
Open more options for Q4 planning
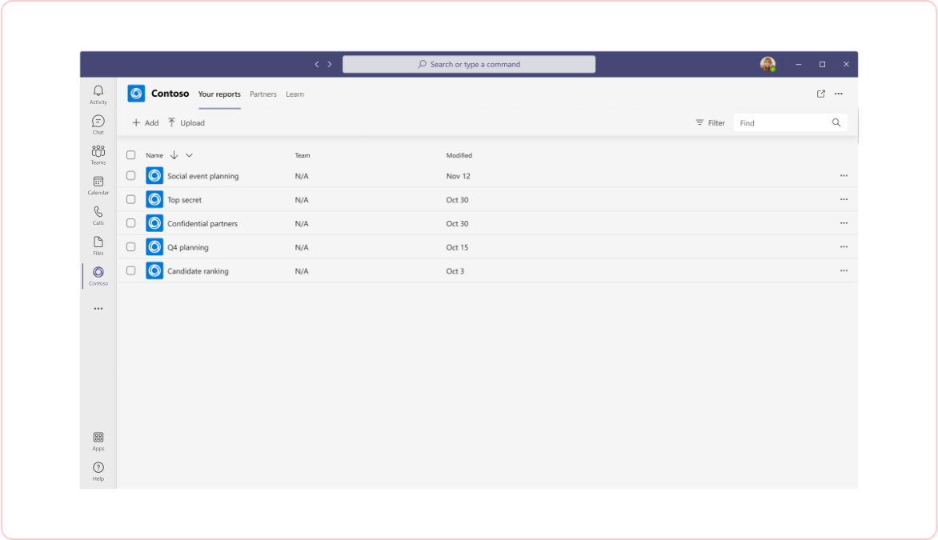coord(844,247)
